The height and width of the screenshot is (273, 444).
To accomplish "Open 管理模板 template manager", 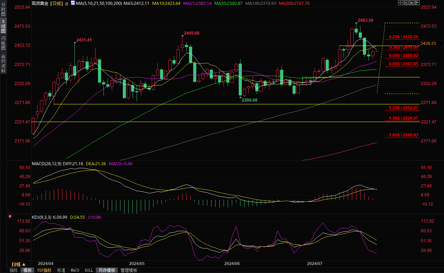I will 129,270.
